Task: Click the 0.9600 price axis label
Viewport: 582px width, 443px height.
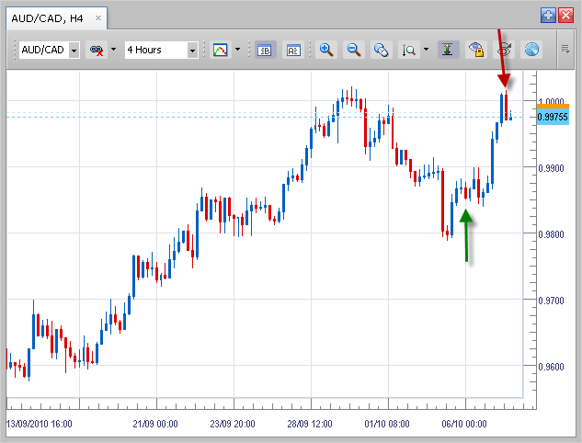Action: (x=551, y=367)
